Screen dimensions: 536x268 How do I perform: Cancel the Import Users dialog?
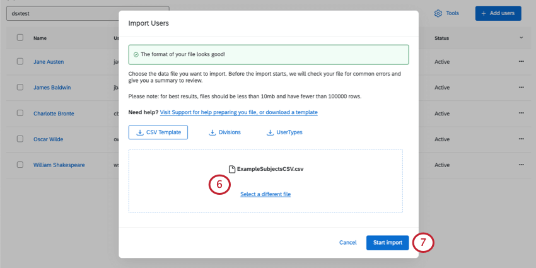coord(347,243)
